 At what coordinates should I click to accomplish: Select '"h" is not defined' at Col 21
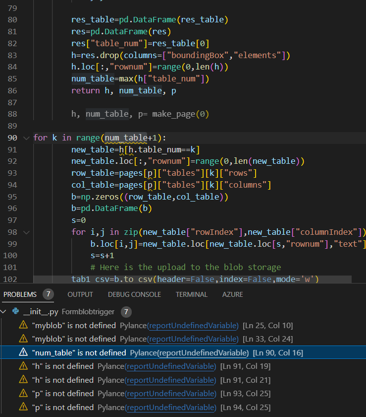[x=62, y=380]
